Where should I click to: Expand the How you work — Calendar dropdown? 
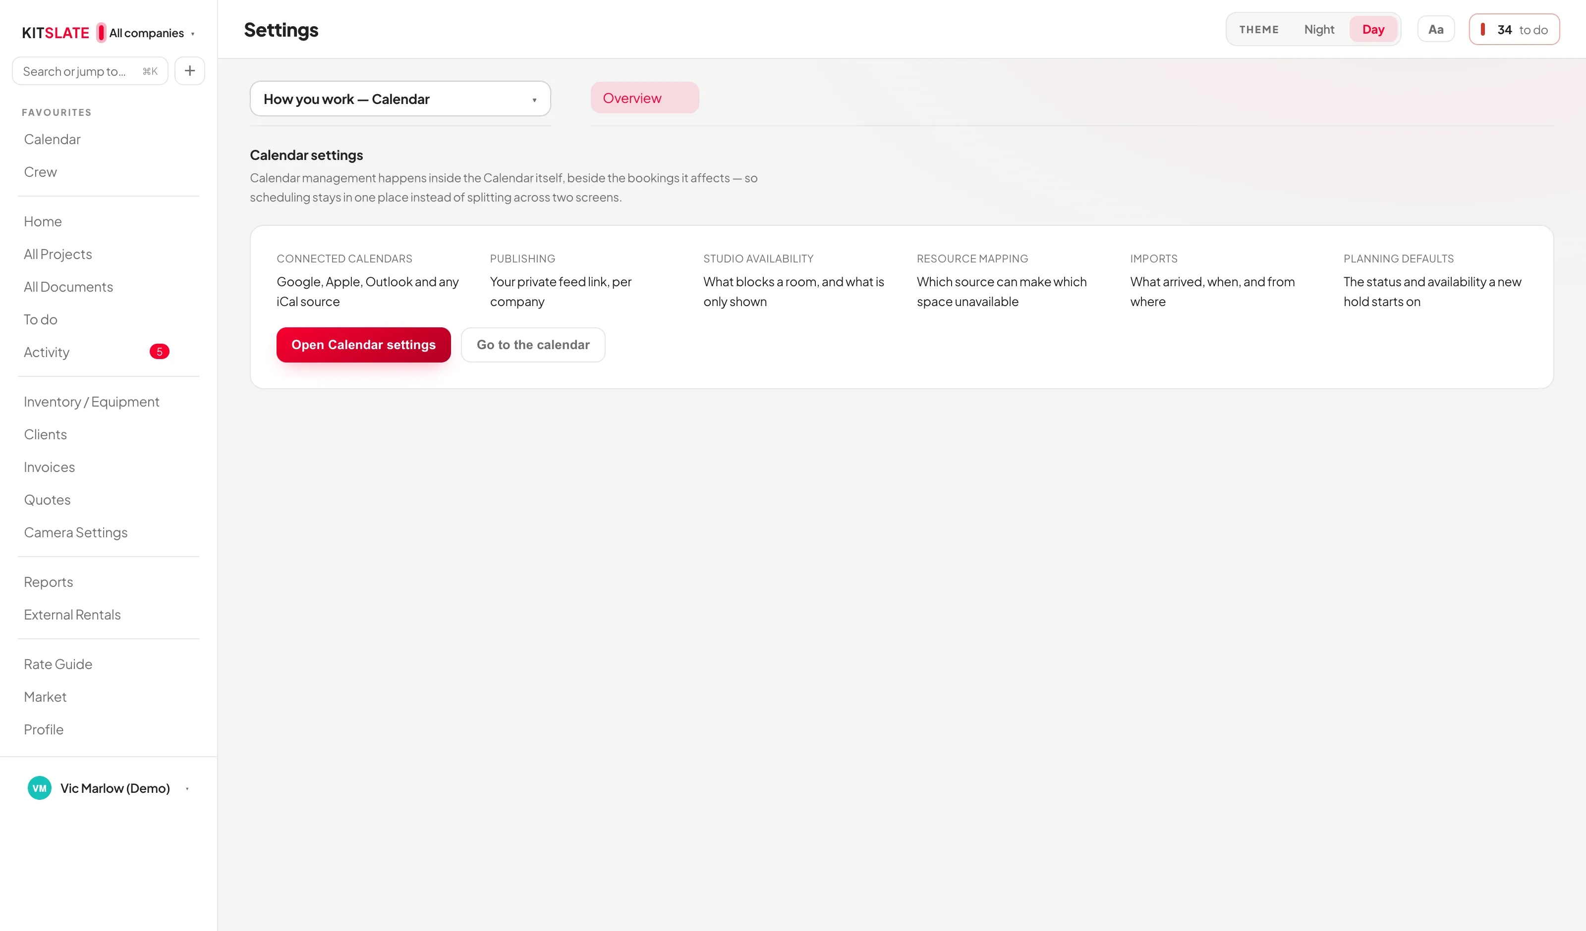coord(400,99)
